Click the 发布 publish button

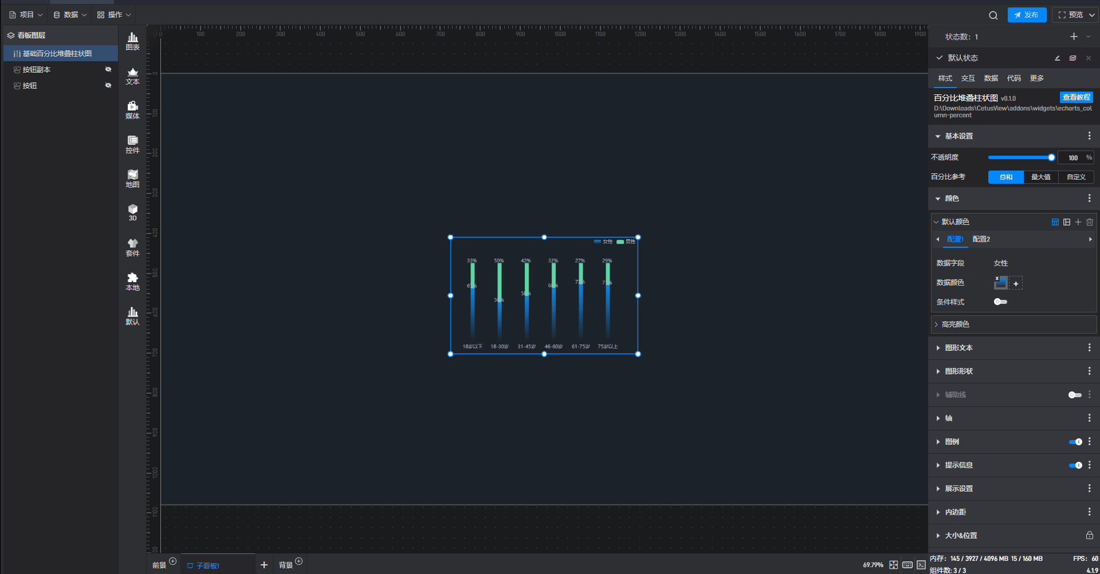tap(1027, 15)
